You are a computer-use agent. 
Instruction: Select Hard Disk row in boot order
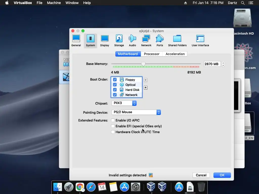point(126,90)
